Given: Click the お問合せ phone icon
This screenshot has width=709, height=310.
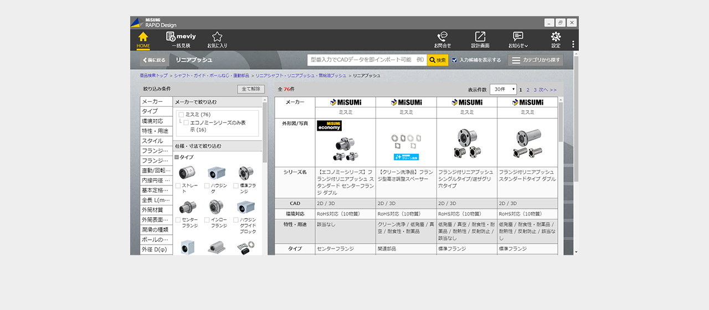Looking at the screenshot, I should coord(442,39).
